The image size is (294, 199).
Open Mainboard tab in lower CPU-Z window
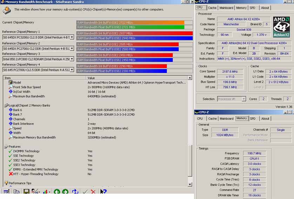tap(227, 119)
